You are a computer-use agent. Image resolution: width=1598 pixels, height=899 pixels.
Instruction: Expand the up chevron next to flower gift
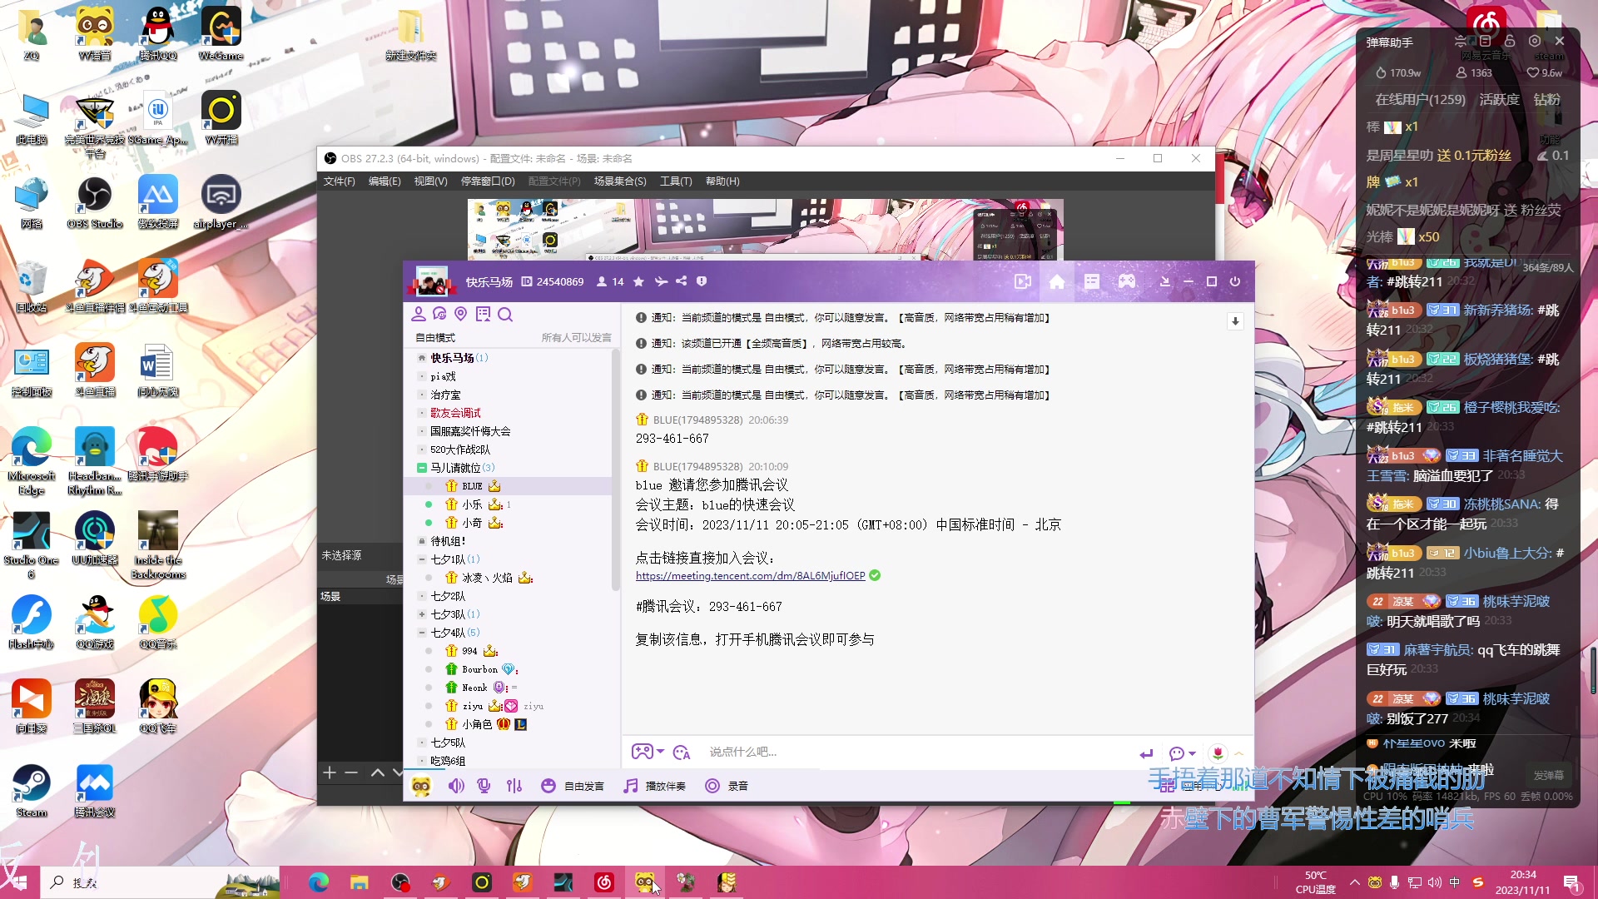[1238, 753]
